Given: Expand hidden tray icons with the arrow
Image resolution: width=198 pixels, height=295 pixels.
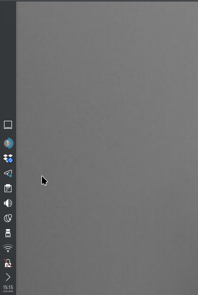Looking at the screenshot, I should pos(8,277).
